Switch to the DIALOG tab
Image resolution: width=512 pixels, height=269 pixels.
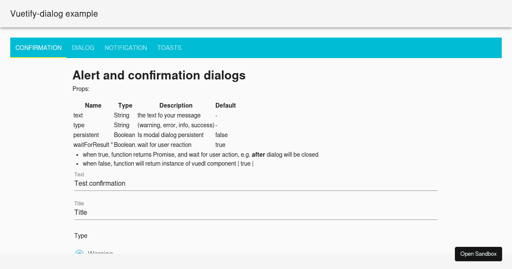tap(83, 48)
